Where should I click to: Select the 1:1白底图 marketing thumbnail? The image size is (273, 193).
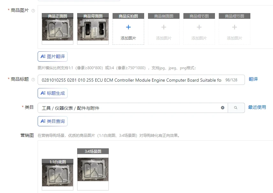pos(57,174)
